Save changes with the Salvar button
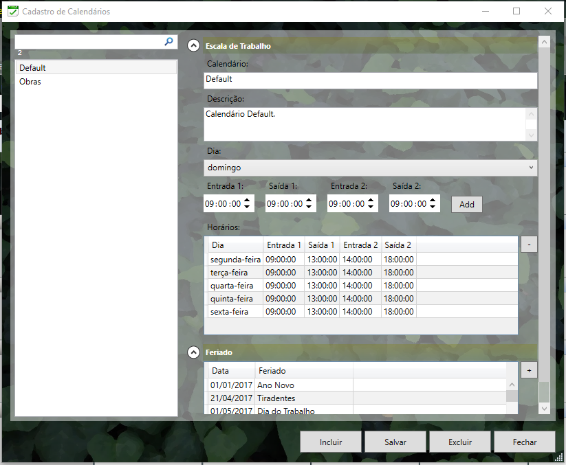This screenshot has height=465, width=566. [395, 442]
